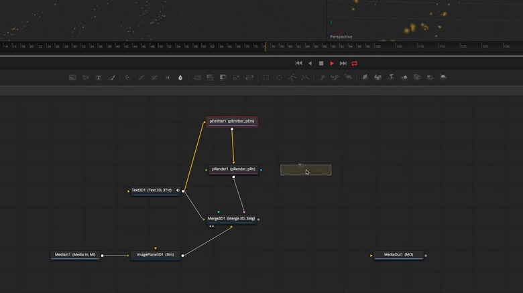Click the red play forward button
Screen dimensions: 523x293
332,64
